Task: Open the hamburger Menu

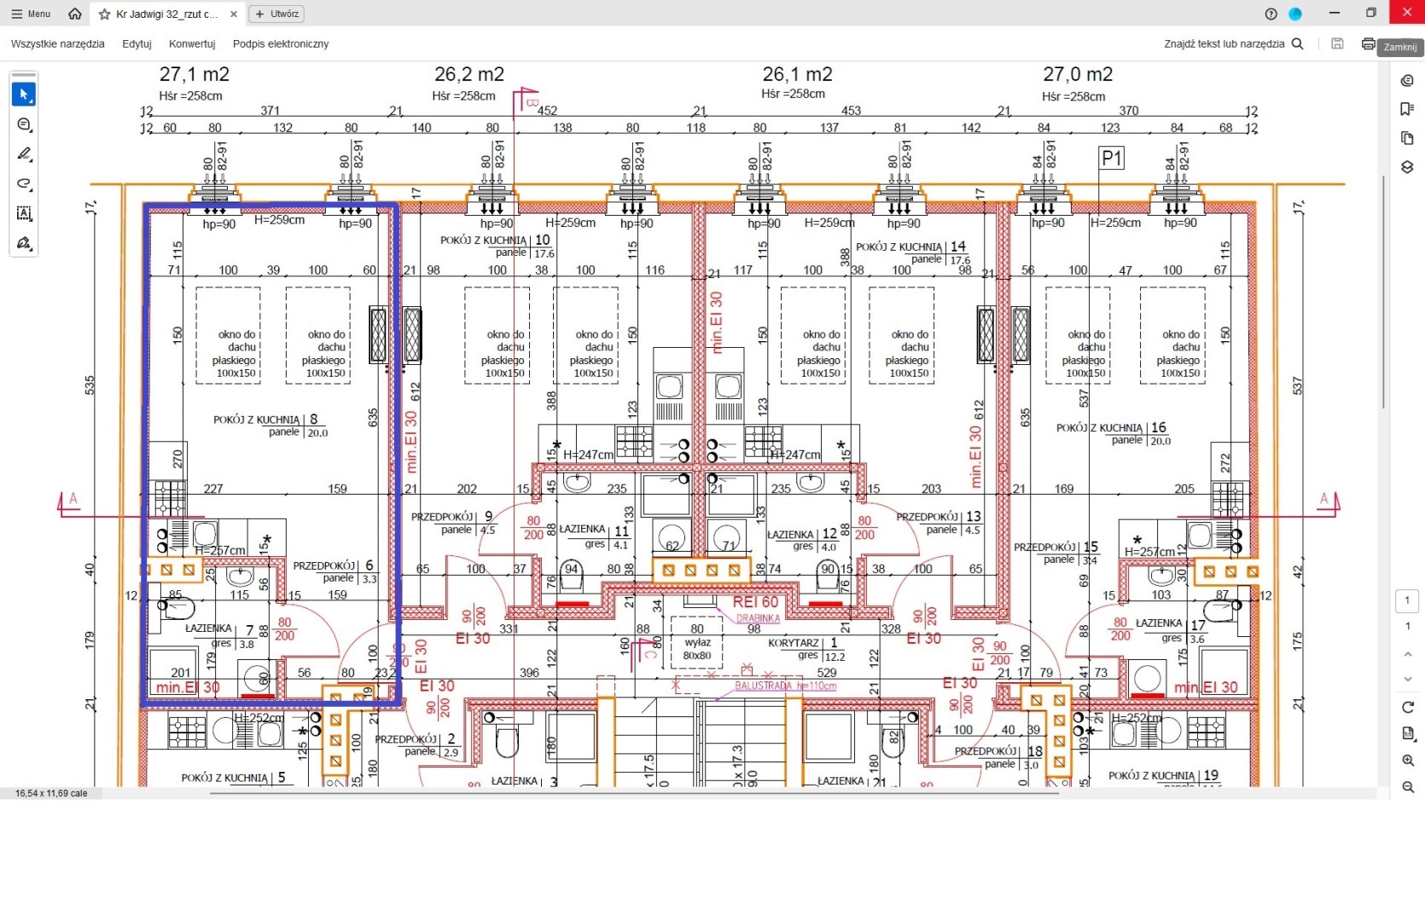Action: click(31, 14)
